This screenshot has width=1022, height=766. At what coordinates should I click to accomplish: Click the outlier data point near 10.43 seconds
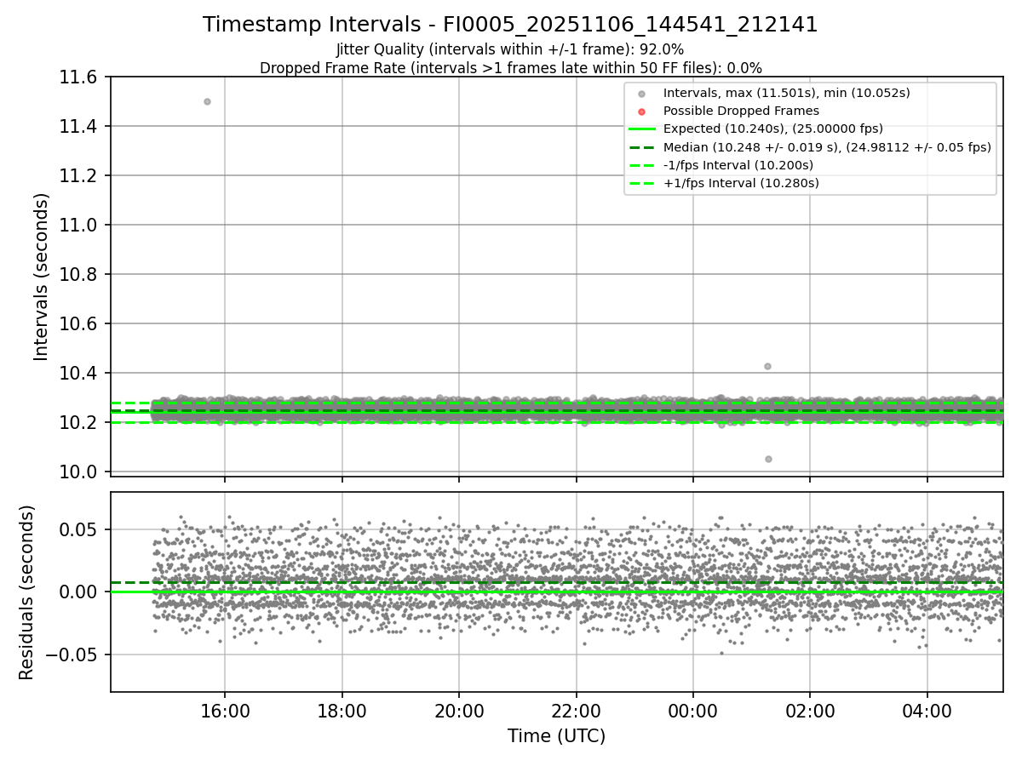[x=767, y=366]
